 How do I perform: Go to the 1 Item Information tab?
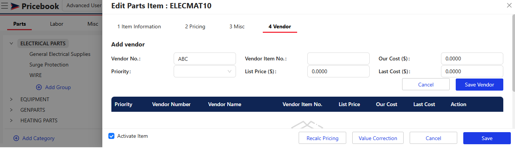click(x=139, y=26)
